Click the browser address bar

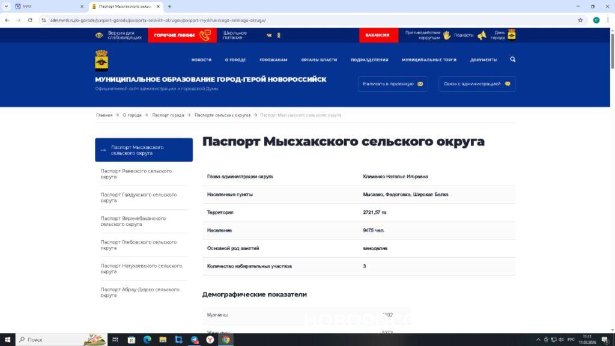[x=300, y=20]
